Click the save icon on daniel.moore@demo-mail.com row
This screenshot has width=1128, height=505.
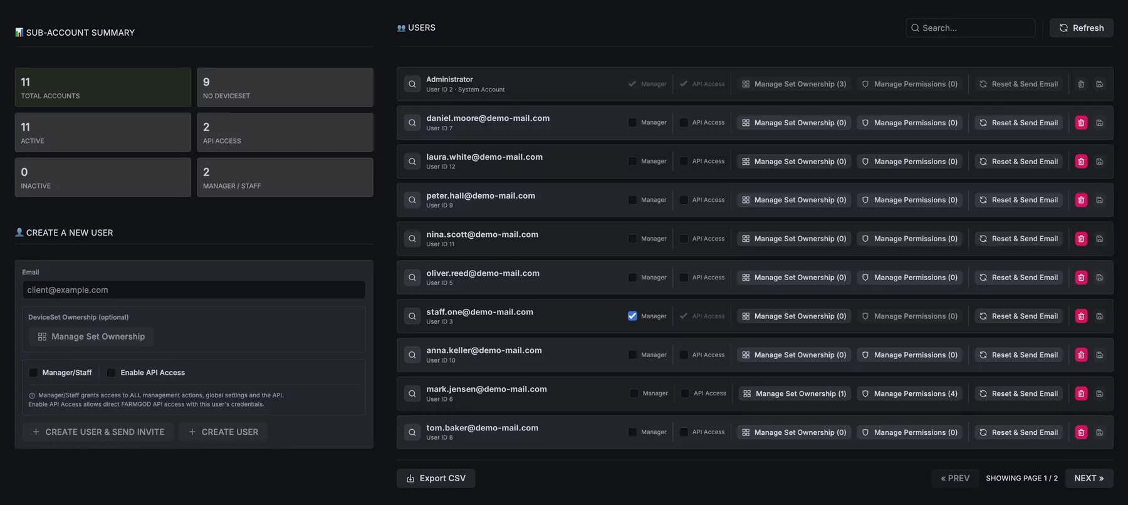[1099, 123]
